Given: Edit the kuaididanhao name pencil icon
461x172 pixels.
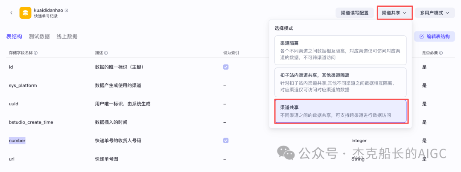Looking at the screenshot, I should point(67,10).
